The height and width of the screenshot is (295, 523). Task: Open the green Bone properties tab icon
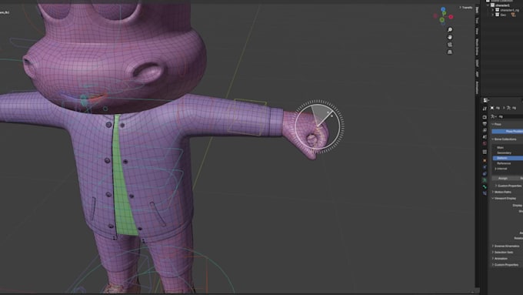pos(485,186)
